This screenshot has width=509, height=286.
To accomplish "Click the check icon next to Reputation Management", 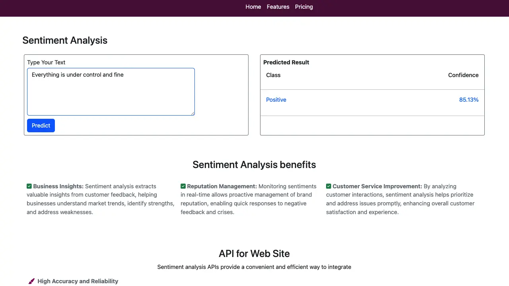I will point(183,186).
